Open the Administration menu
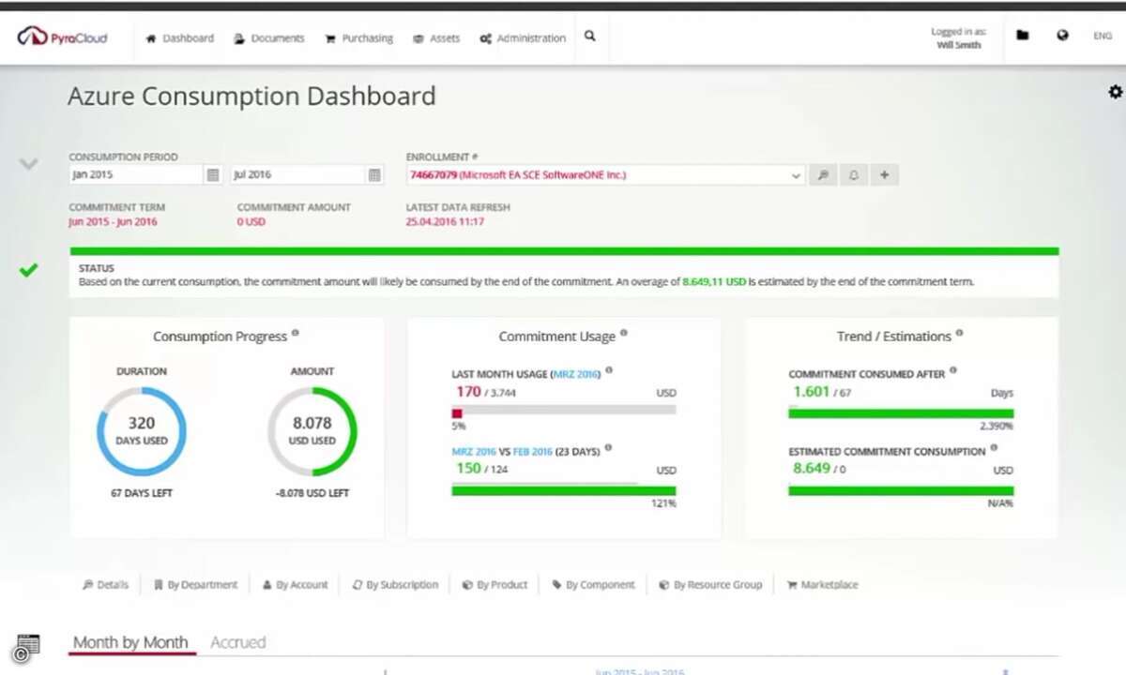The image size is (1126, 675). pyautogui.click(x=523, y=38)
